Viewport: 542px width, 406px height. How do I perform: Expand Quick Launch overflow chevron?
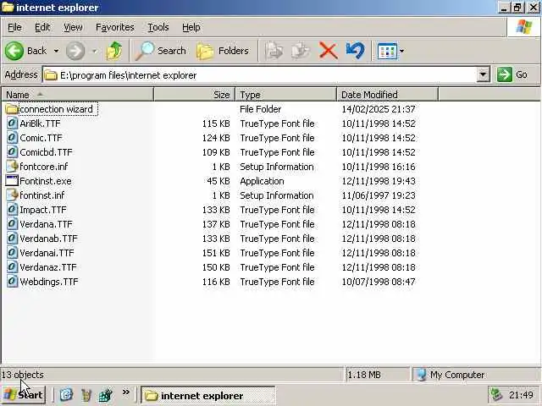126,392
